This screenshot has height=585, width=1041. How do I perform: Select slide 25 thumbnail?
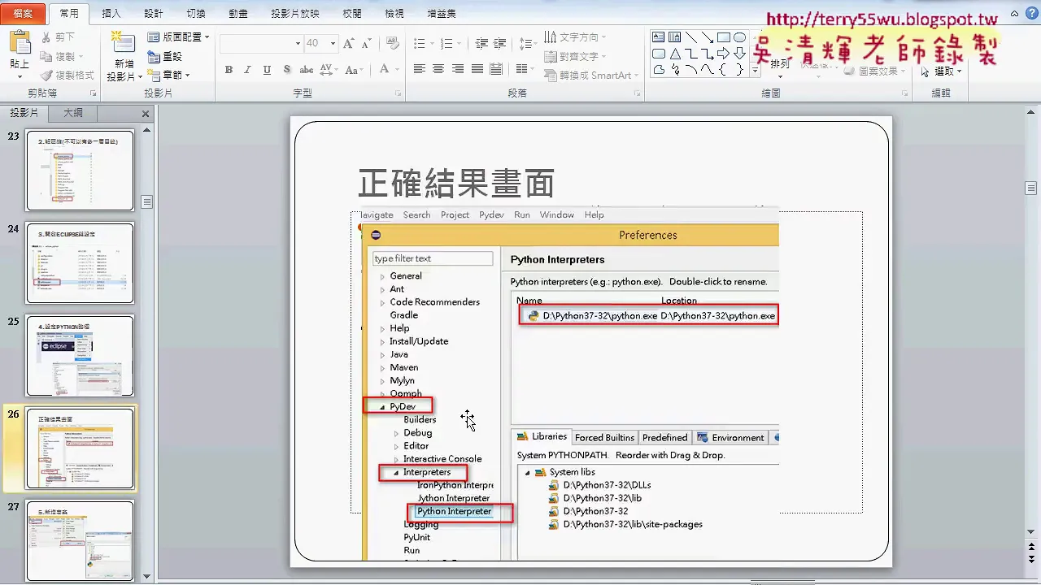point(80,356)
